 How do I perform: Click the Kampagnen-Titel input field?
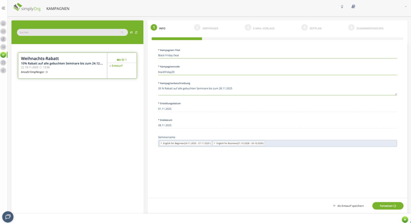[277, 55]
